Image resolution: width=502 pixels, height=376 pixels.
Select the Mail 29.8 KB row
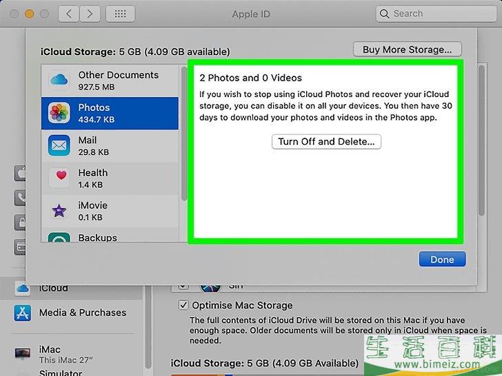click(110, 146)
